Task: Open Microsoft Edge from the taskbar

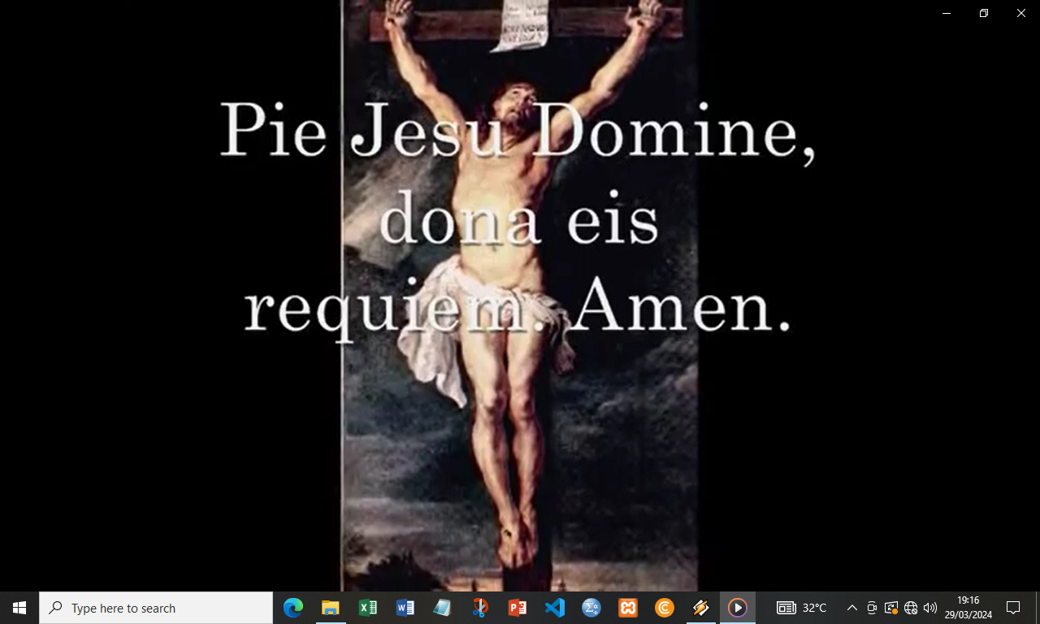Action: (x=292, y=608)
